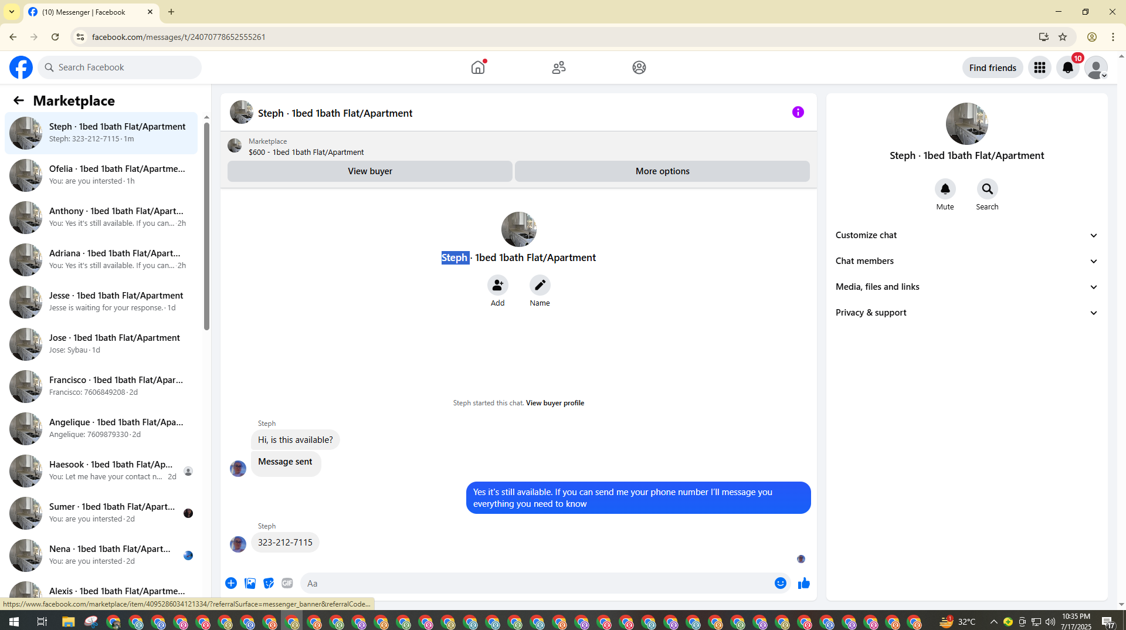The width and height of the screenshot is (1126, 630).
Task: Go to the Home feed icon
Action: click(x=478, y=67)
